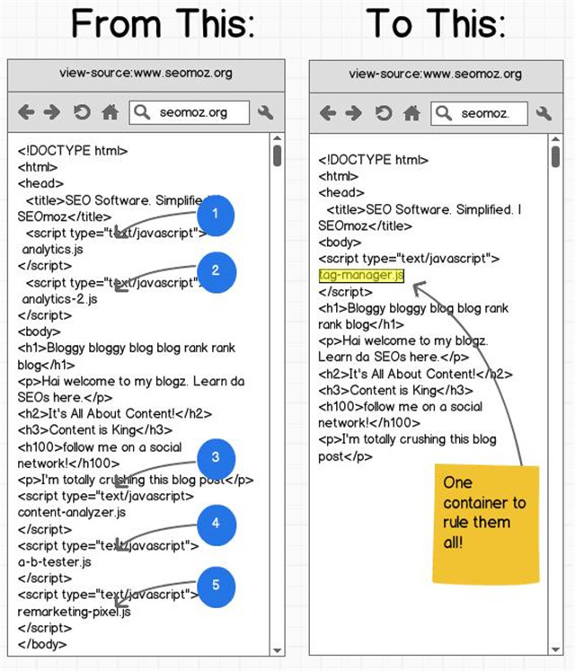Viewport: 575px width, 671px height.
Task: Click the 'content-analyzer.js' line
Action: tap(72, 512)
